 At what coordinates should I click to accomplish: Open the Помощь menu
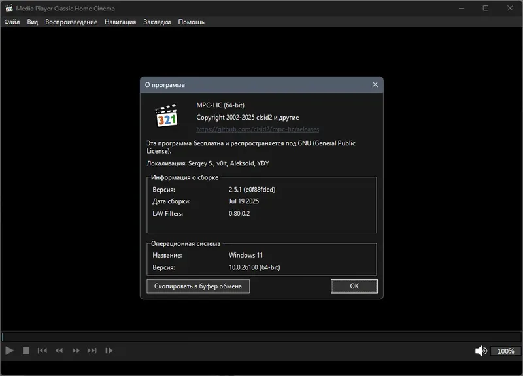[x=191, y=22]
